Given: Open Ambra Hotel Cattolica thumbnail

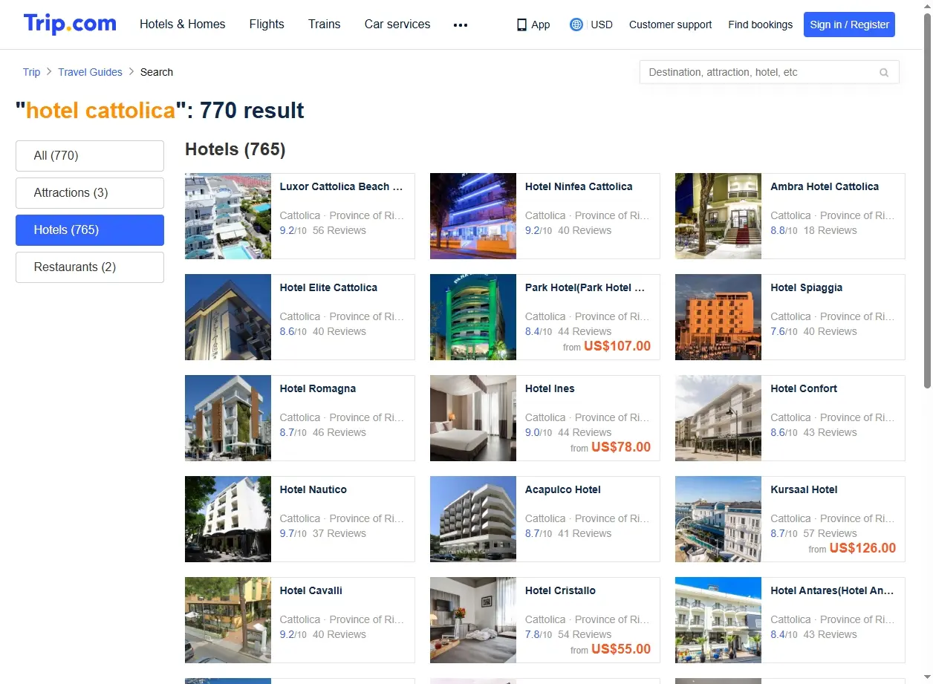Looking at the screenshot, I should point(718,216).
